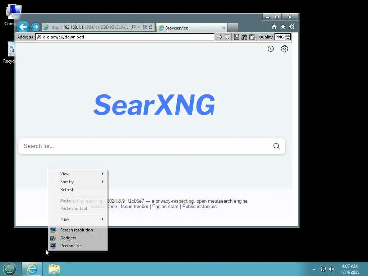The image size is (368, 276).
Task: Minimize the Internet Explorer window
Action: coord(267,17)
